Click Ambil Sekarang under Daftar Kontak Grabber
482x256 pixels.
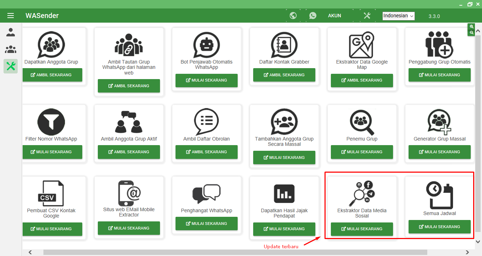point(284,75)
